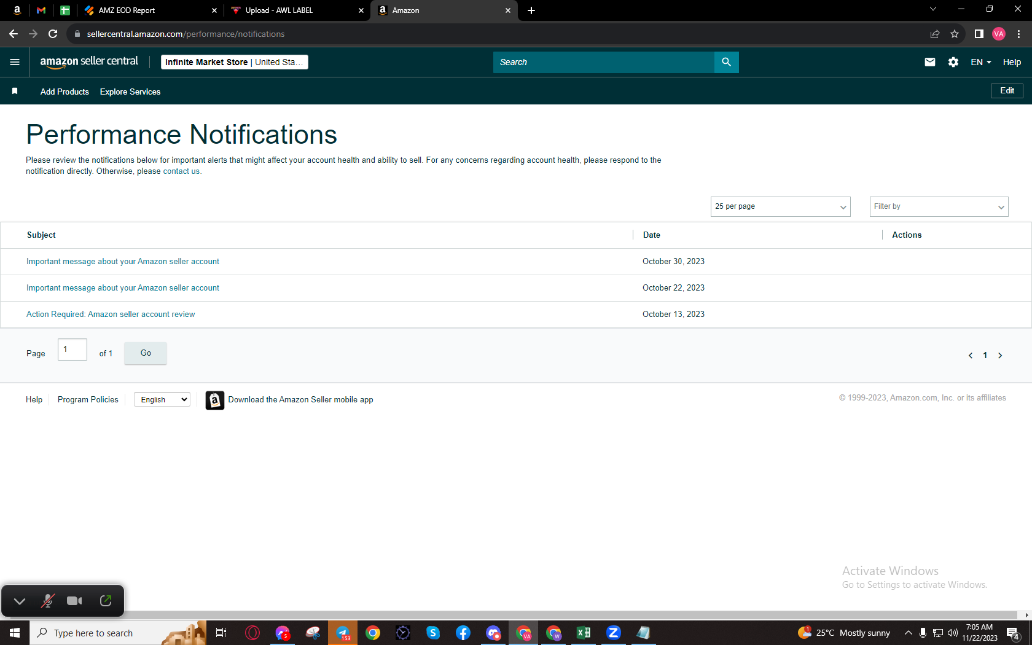Image resolution: width=1032 pixels, height=645 pixels.
Task: Click the Seller Central search field
Action: pyautogui.click(x=604, y=62)
